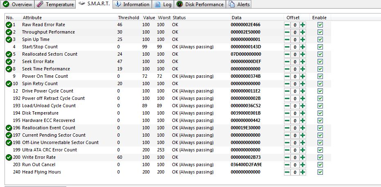This screenshot has width=381, height=187.
Task: Click minus icon for Write Error Rate offset
Action: [287, 158]
